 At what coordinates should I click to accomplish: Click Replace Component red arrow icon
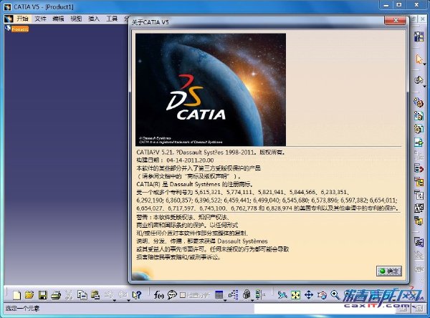click(x=419, y=168)
